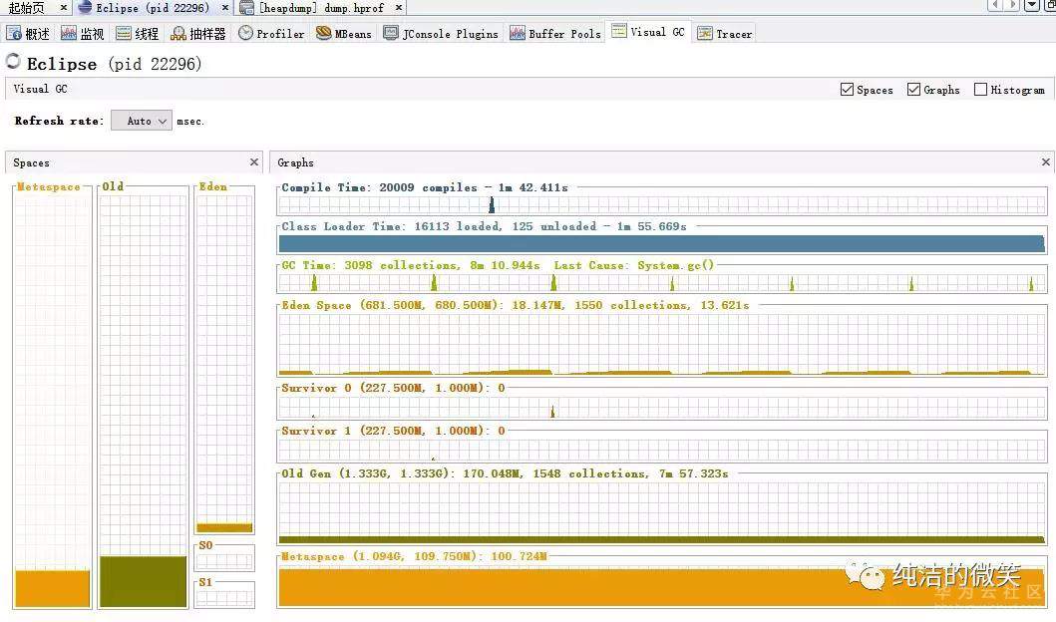Switch to the 起始页 start page tab

tap(26, 8)
